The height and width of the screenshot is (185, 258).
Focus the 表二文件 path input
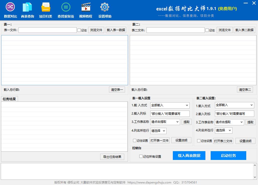176,30
